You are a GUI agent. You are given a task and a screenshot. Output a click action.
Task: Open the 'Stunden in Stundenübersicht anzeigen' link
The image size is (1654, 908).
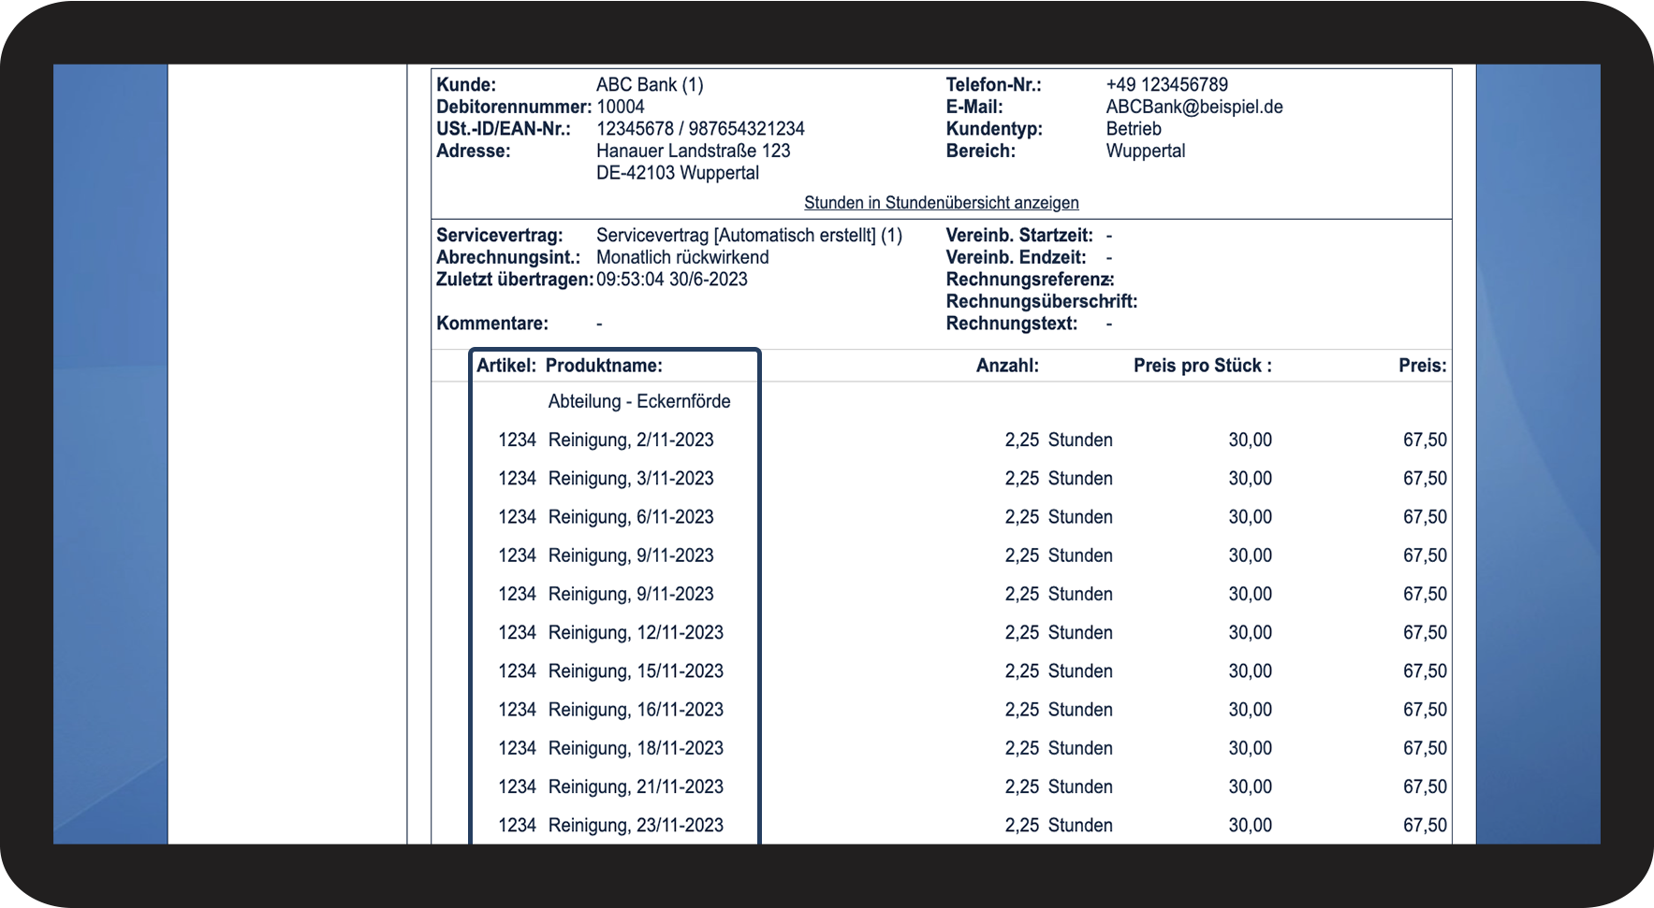point(941,203)
